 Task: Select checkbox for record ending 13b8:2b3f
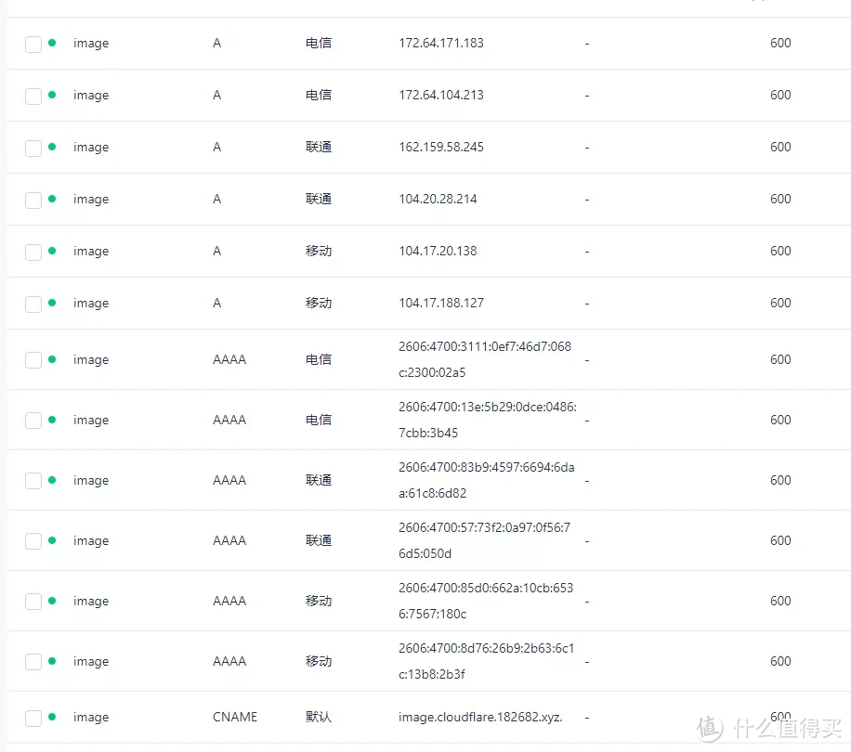[x=33, y=663]
